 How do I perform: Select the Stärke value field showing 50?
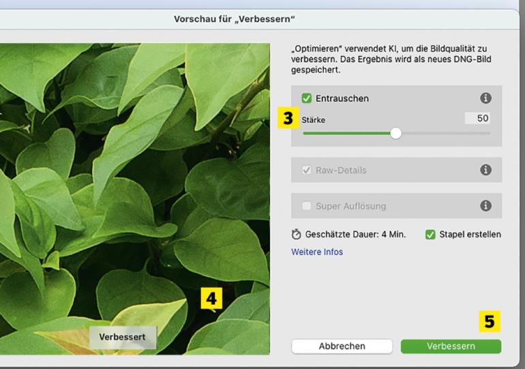[477, 119]
